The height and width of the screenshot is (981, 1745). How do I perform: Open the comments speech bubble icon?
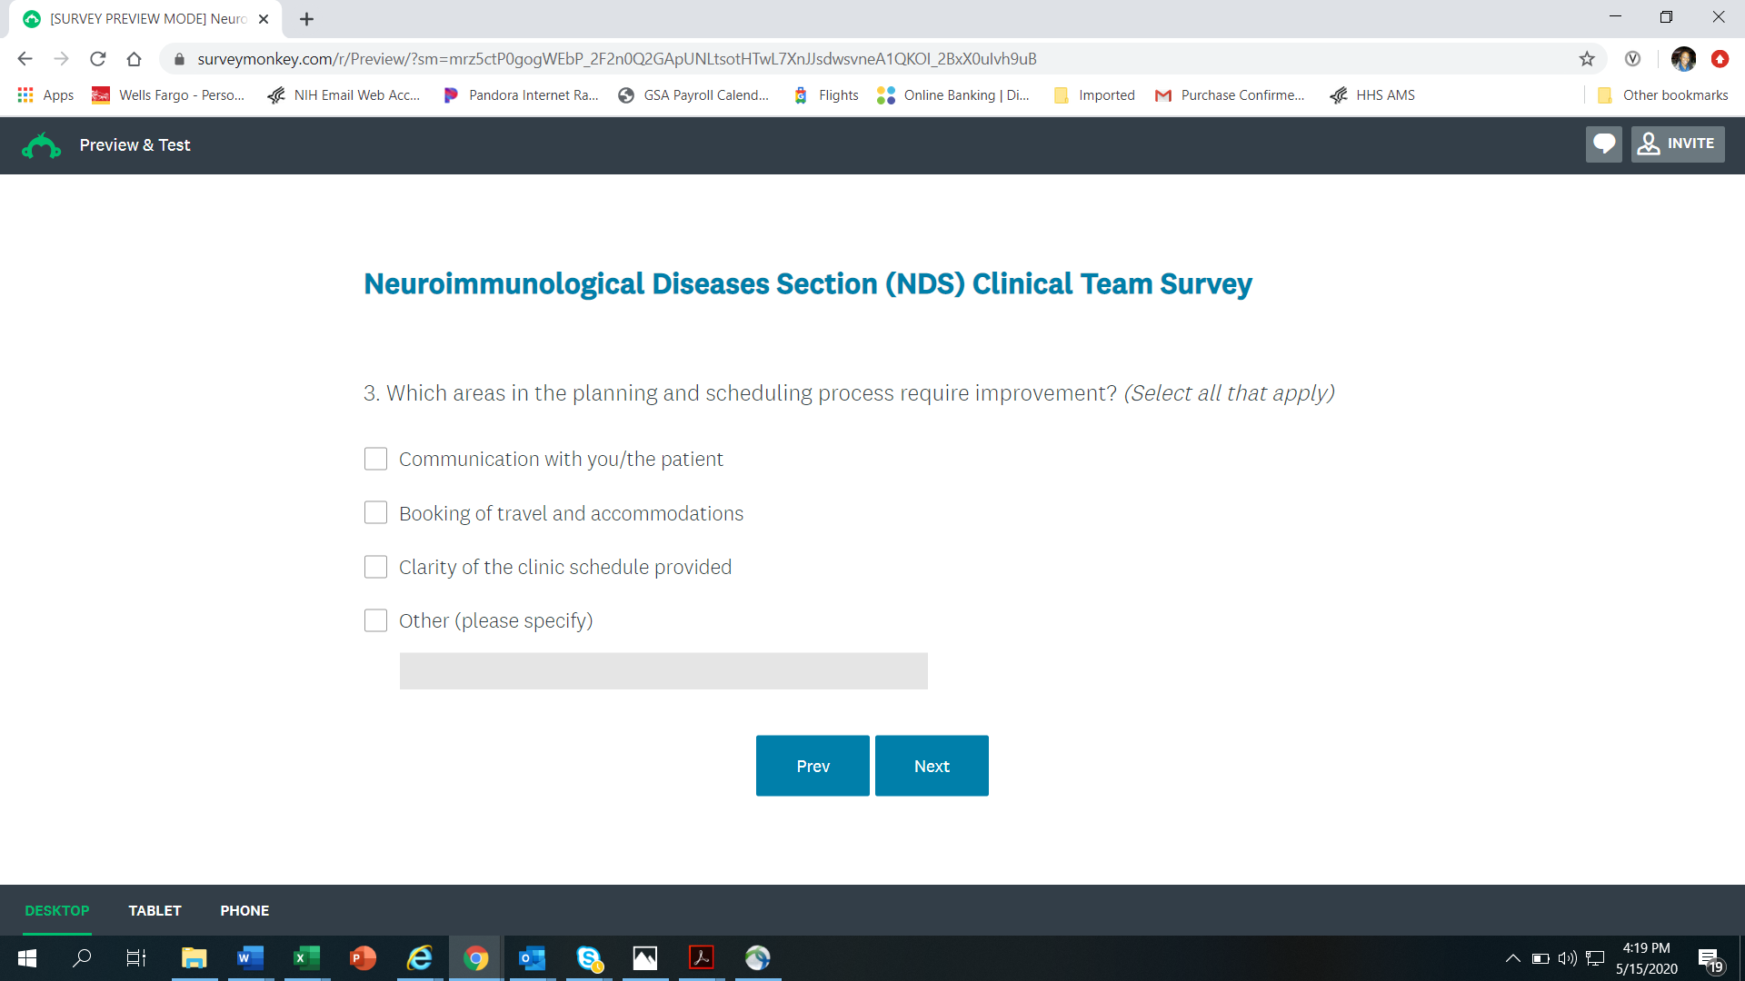click(x=1603, y=144)
